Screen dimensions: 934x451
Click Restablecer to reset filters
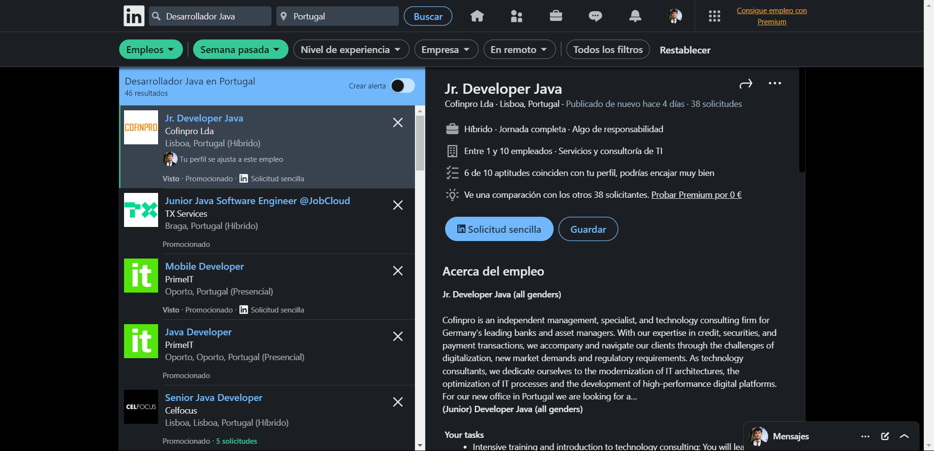point(685,50)
